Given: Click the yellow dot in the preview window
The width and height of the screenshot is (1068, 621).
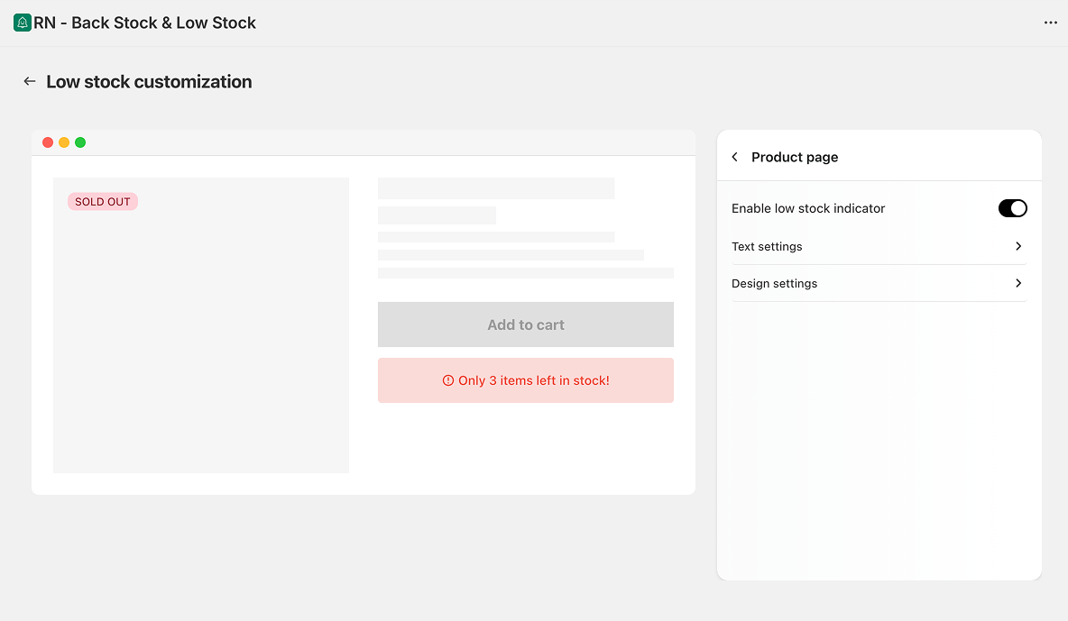Looking at the screenshot, I should 64,142.
